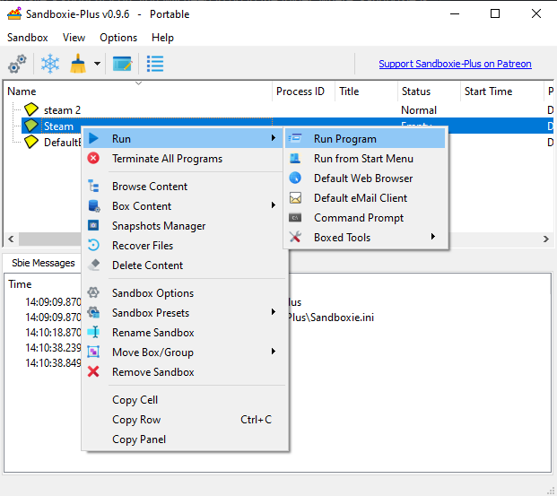Expand the Move Box/Group submenu arrow
This screenshot has width=557, height=496.
(274, 351)
